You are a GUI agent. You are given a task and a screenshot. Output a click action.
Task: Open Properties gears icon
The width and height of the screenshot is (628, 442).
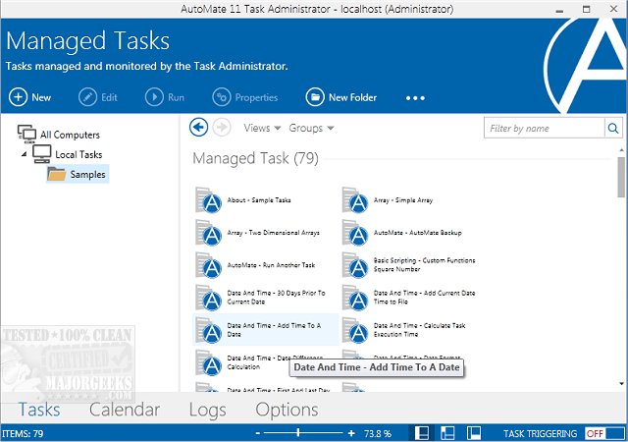coord(222,97)
